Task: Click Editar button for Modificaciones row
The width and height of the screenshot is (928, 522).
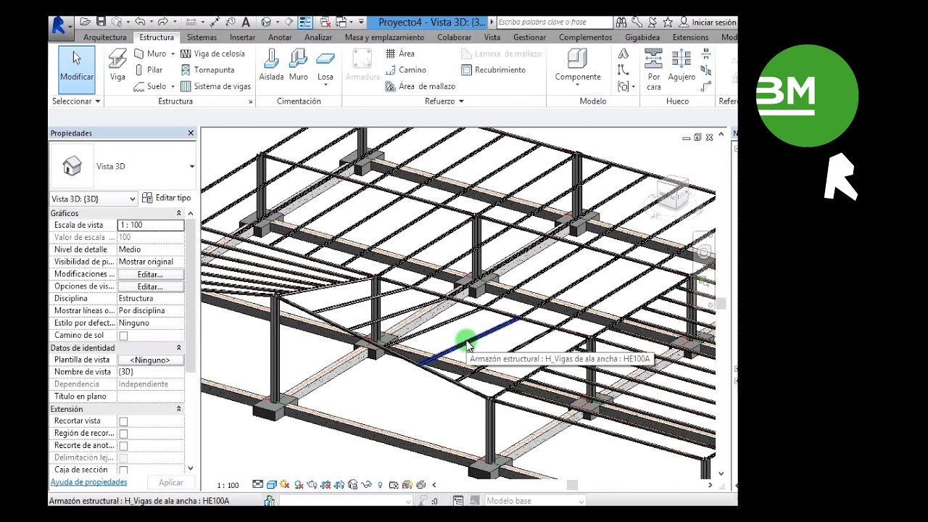Action: pos(151,274)
